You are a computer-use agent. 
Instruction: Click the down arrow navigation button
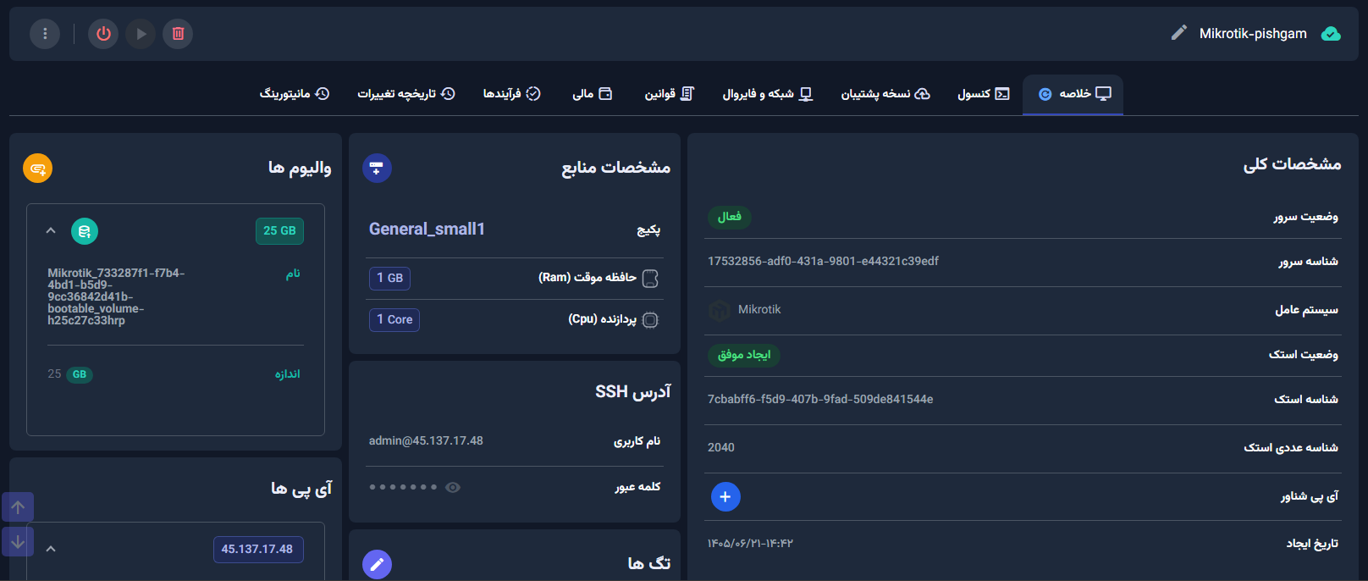click(18, 542)
